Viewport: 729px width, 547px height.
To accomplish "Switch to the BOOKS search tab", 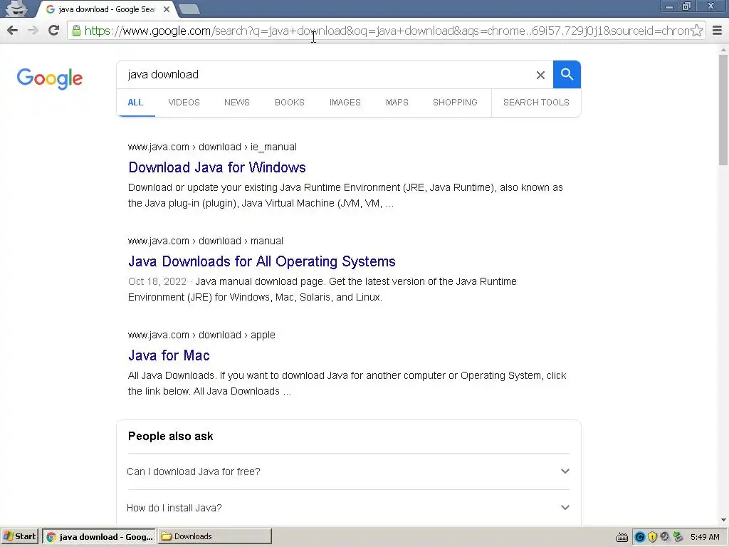I will 290,103.
